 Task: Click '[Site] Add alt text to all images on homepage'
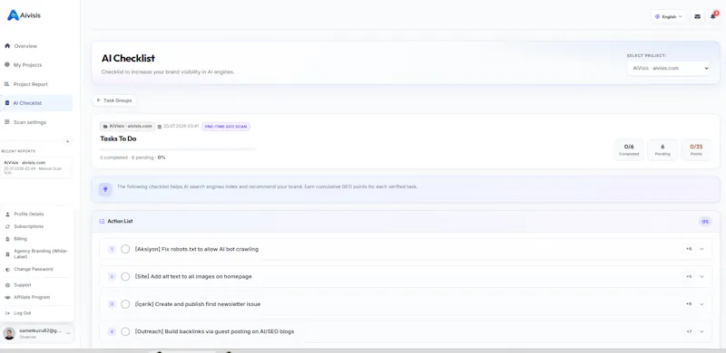[193, 277]
